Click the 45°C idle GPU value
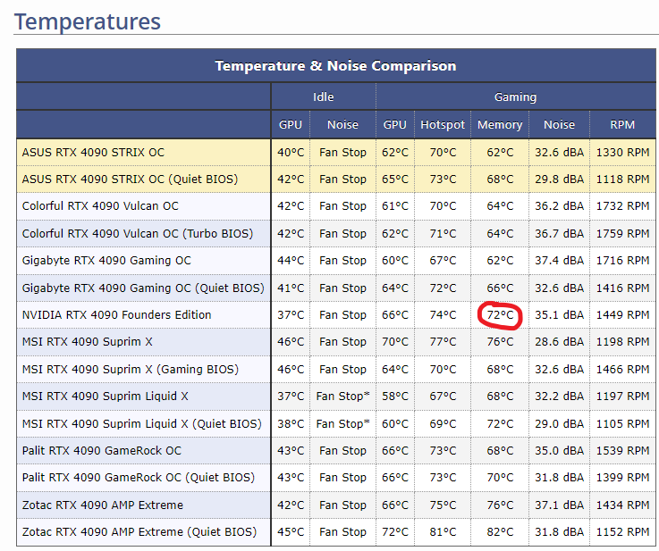Screen dimensions: 659x551 point(291,532)
